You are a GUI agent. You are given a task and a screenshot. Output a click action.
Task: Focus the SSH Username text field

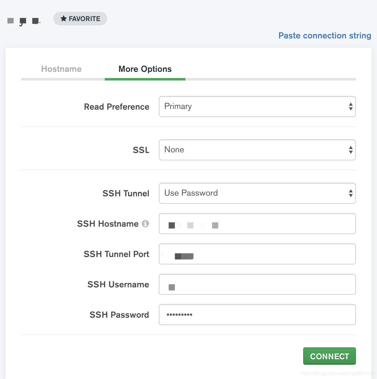coord(257,284)
